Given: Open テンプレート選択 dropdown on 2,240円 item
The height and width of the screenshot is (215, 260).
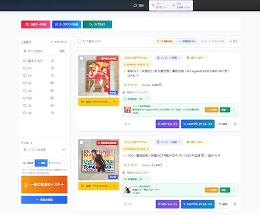Looking at the screenshot, I should point(168,142).
